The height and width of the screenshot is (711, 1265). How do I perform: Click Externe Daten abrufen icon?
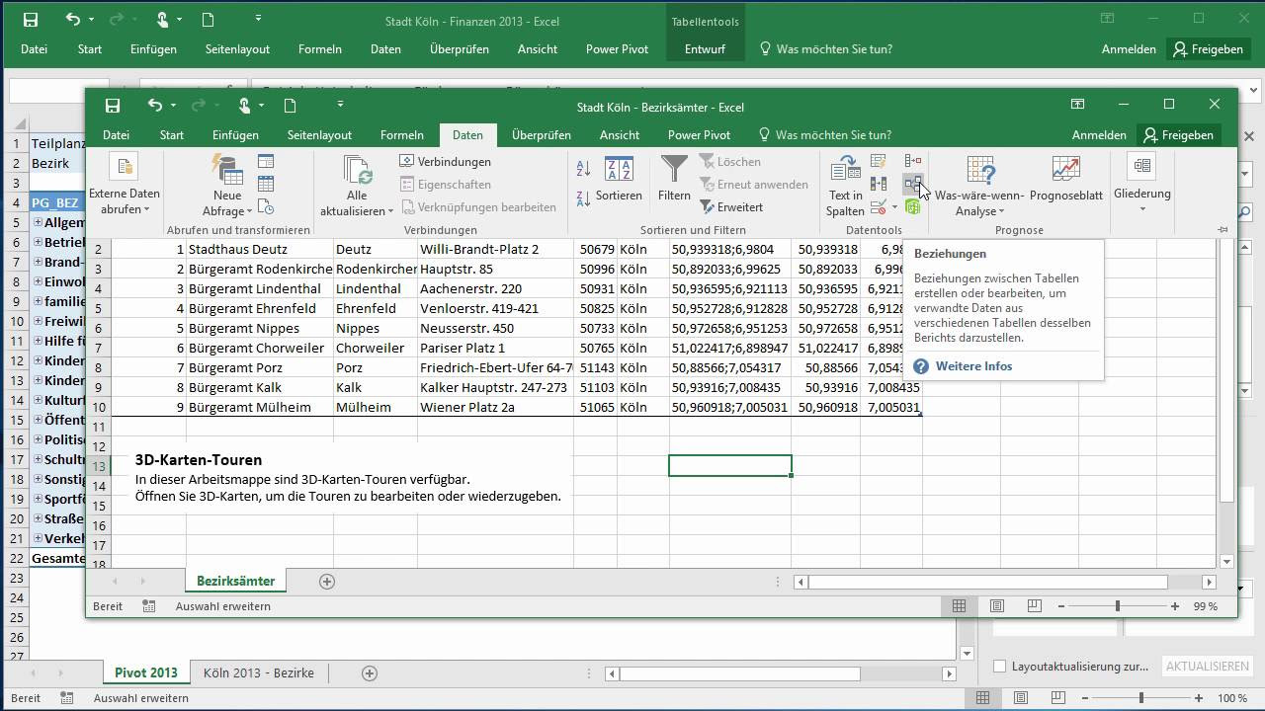coord(124,168)
